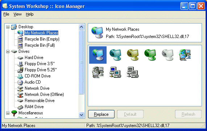Screen dimensions: 207x131
Task: Click the Desktop tree node icon
Action: (14, 27)
